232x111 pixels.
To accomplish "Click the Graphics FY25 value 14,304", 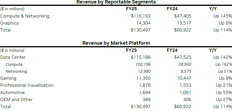I will coord(143,23).
